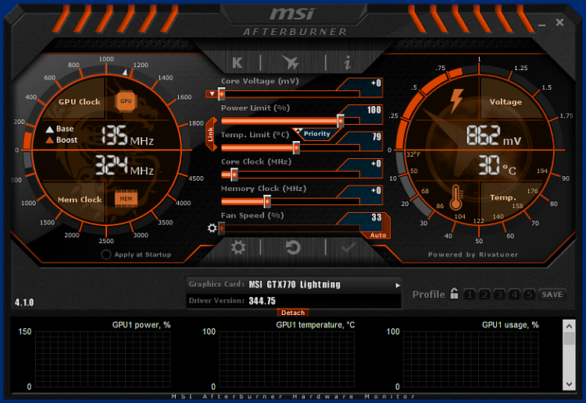Enable Apply at Startup option
The image size is (586, 403).
[x=106, y=254]
